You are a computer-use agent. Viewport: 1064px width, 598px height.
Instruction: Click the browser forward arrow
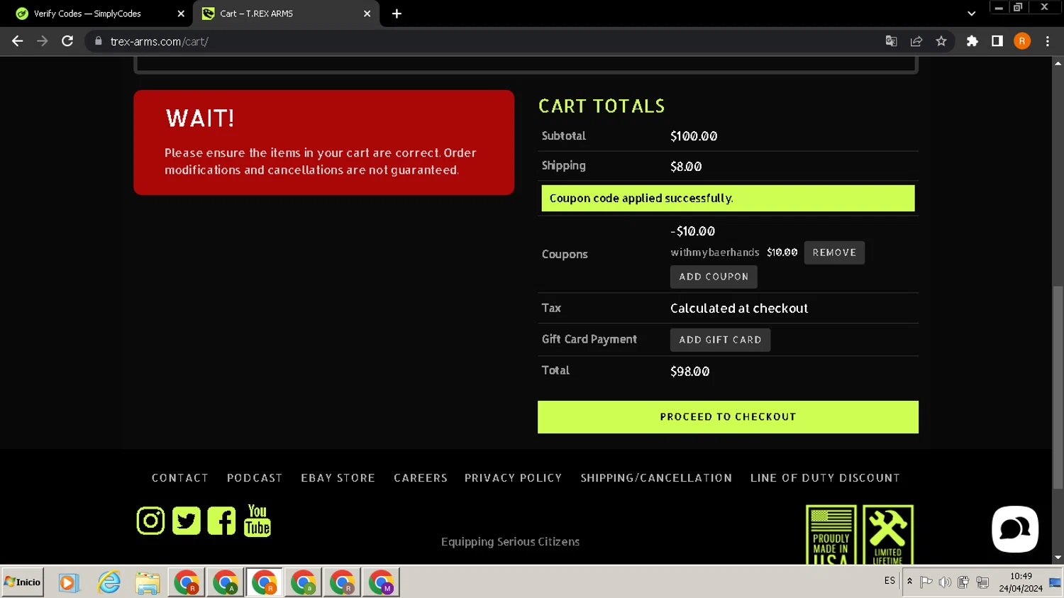[x=43, y=41]
